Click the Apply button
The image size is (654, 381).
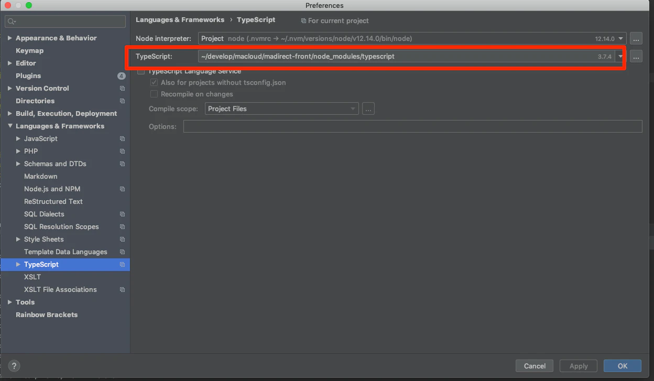[x=579, y=366]
